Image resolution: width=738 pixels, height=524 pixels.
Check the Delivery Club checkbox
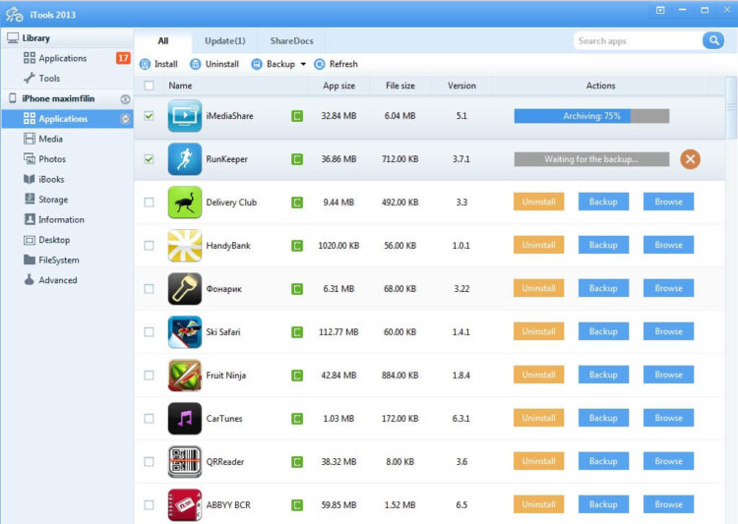(x=149, y=203)
